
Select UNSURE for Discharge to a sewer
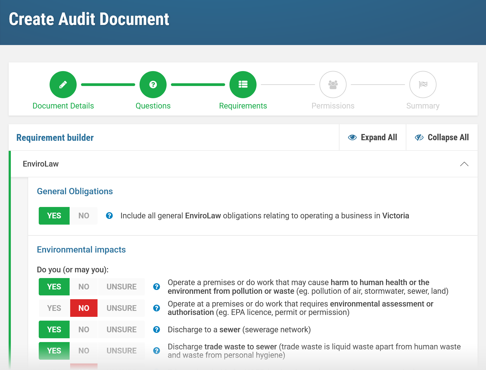[x=121, y=330]
